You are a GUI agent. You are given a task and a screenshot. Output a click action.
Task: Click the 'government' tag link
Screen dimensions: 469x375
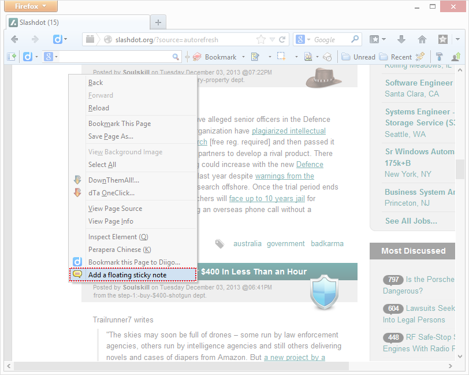click(x=286, y=244)
